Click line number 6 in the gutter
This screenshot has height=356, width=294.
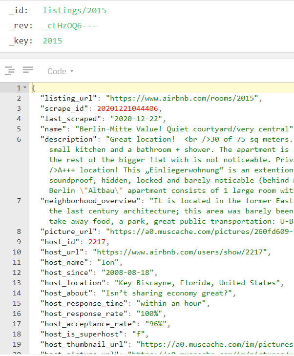[19, 139]
